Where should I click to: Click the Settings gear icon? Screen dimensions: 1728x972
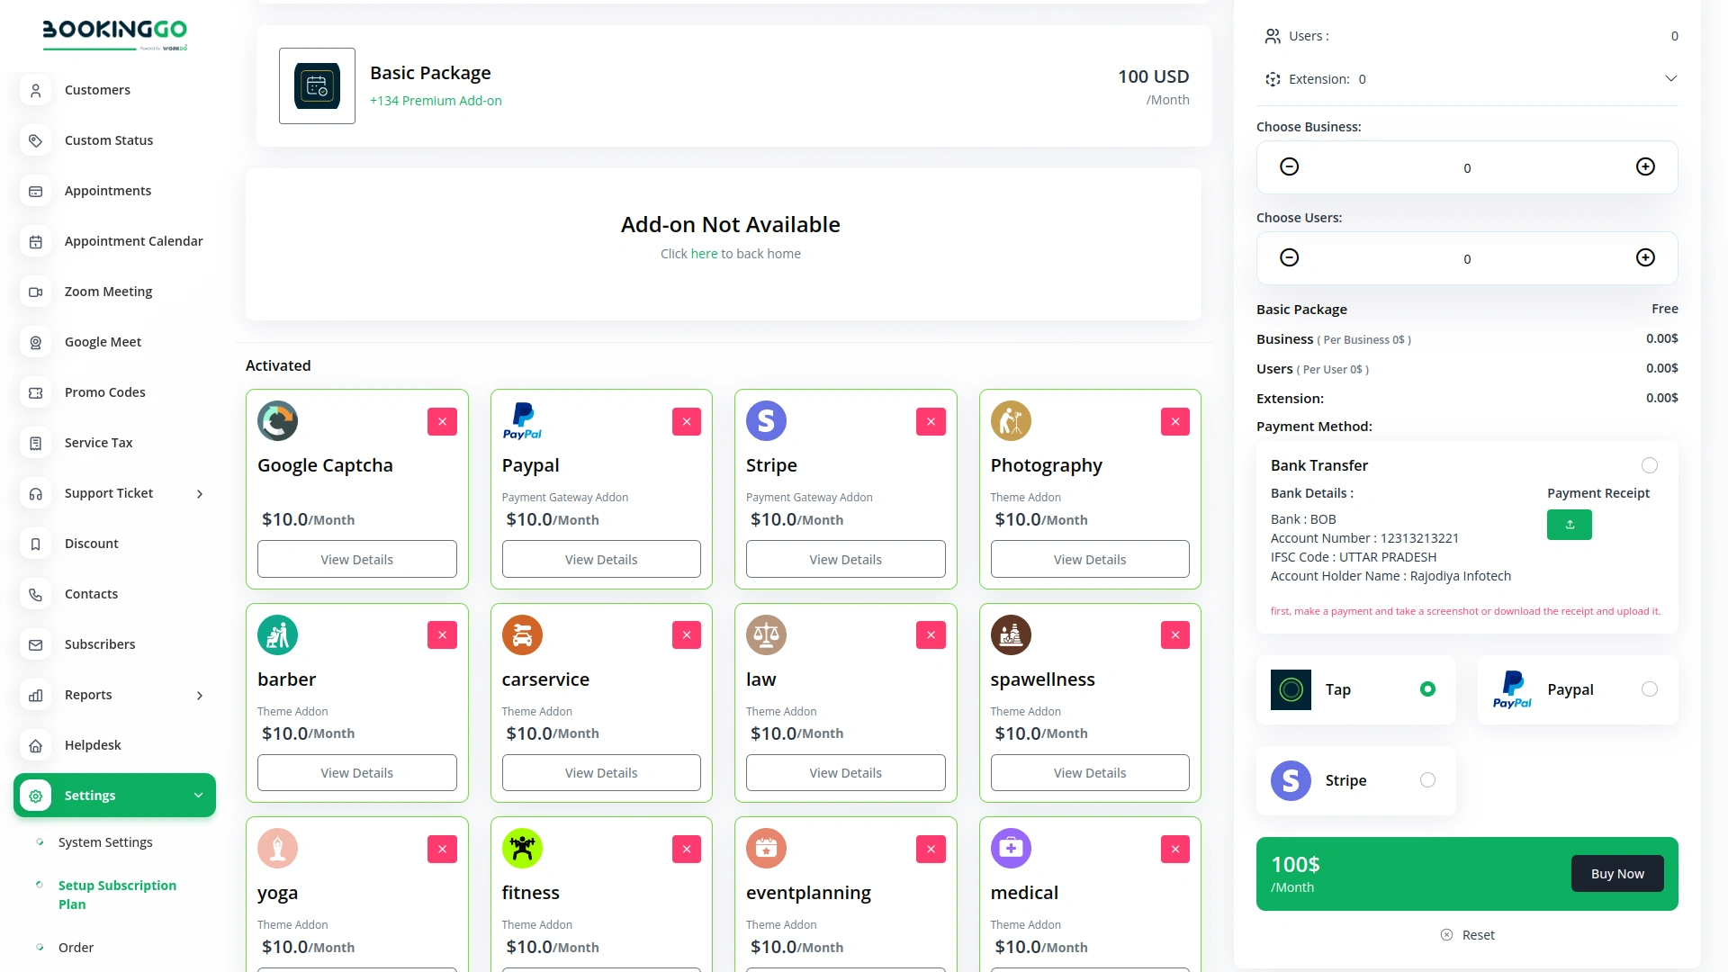[x=35, y=795]
